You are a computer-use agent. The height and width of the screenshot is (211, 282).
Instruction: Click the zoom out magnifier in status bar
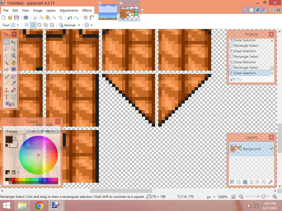click(241, 197)
